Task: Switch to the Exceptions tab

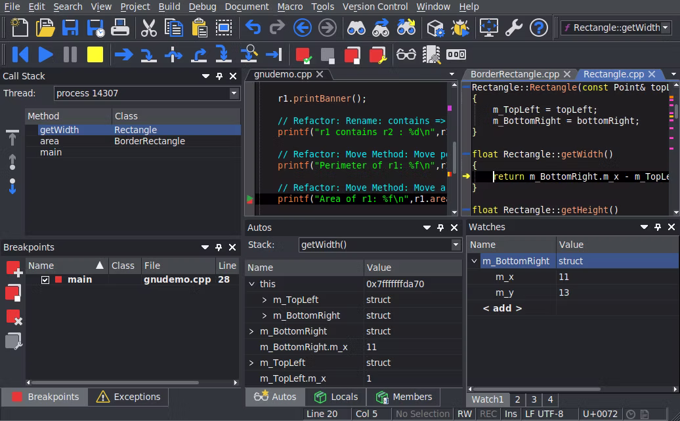Action: click(129, 397)
